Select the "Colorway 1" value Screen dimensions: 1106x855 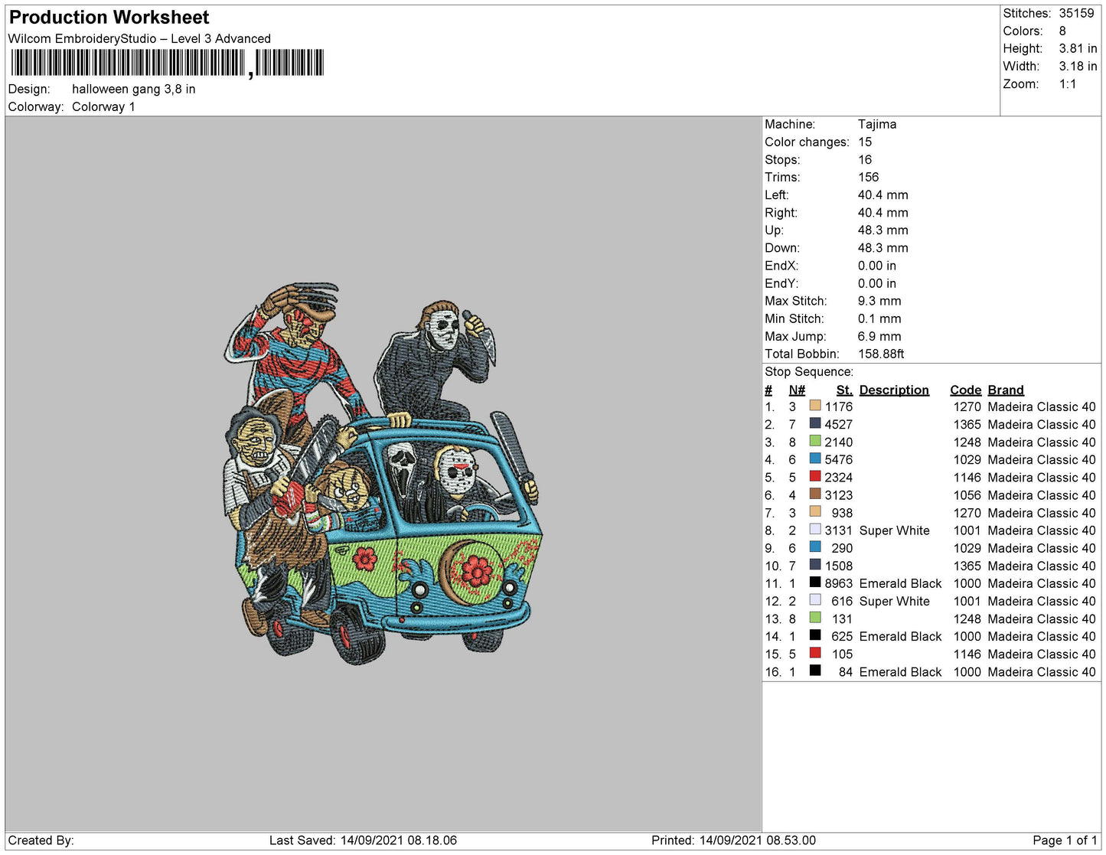pos(103,106)
